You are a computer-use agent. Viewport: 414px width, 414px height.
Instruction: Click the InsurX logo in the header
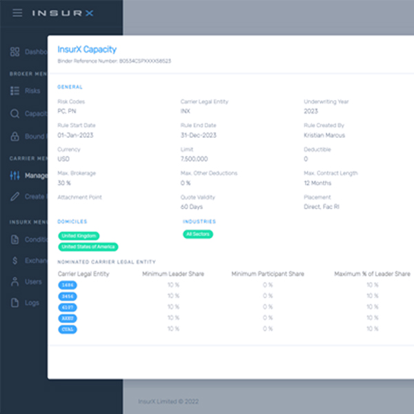(x=63, y=13)
